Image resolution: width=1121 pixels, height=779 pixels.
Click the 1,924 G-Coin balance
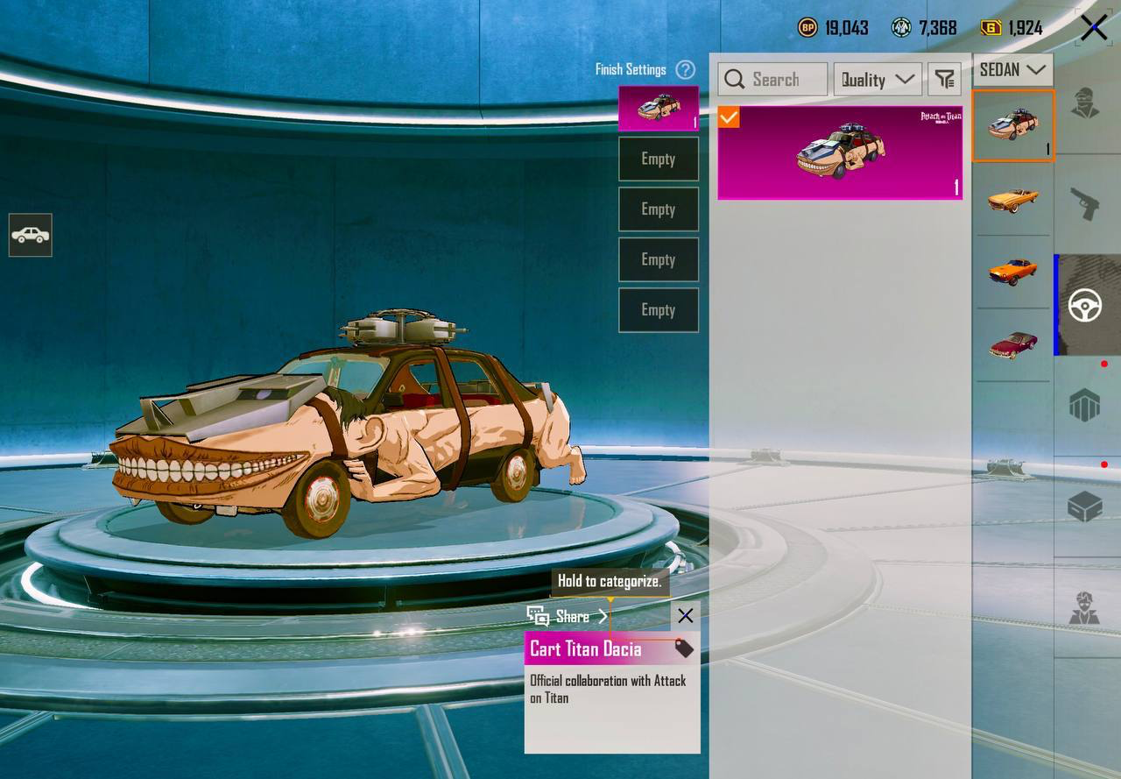pyautogui.click(x=1026, y=28)
